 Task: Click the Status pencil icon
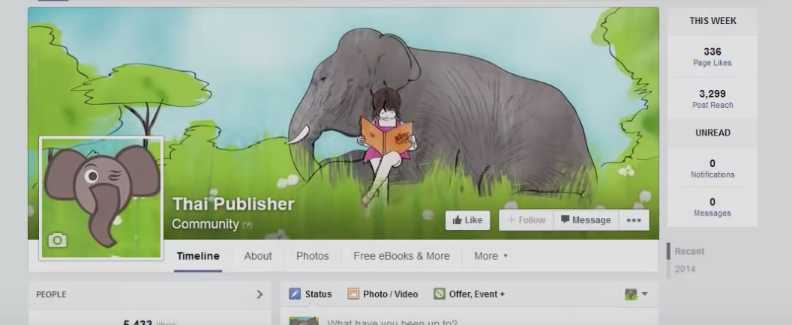(x=295, y=294)
